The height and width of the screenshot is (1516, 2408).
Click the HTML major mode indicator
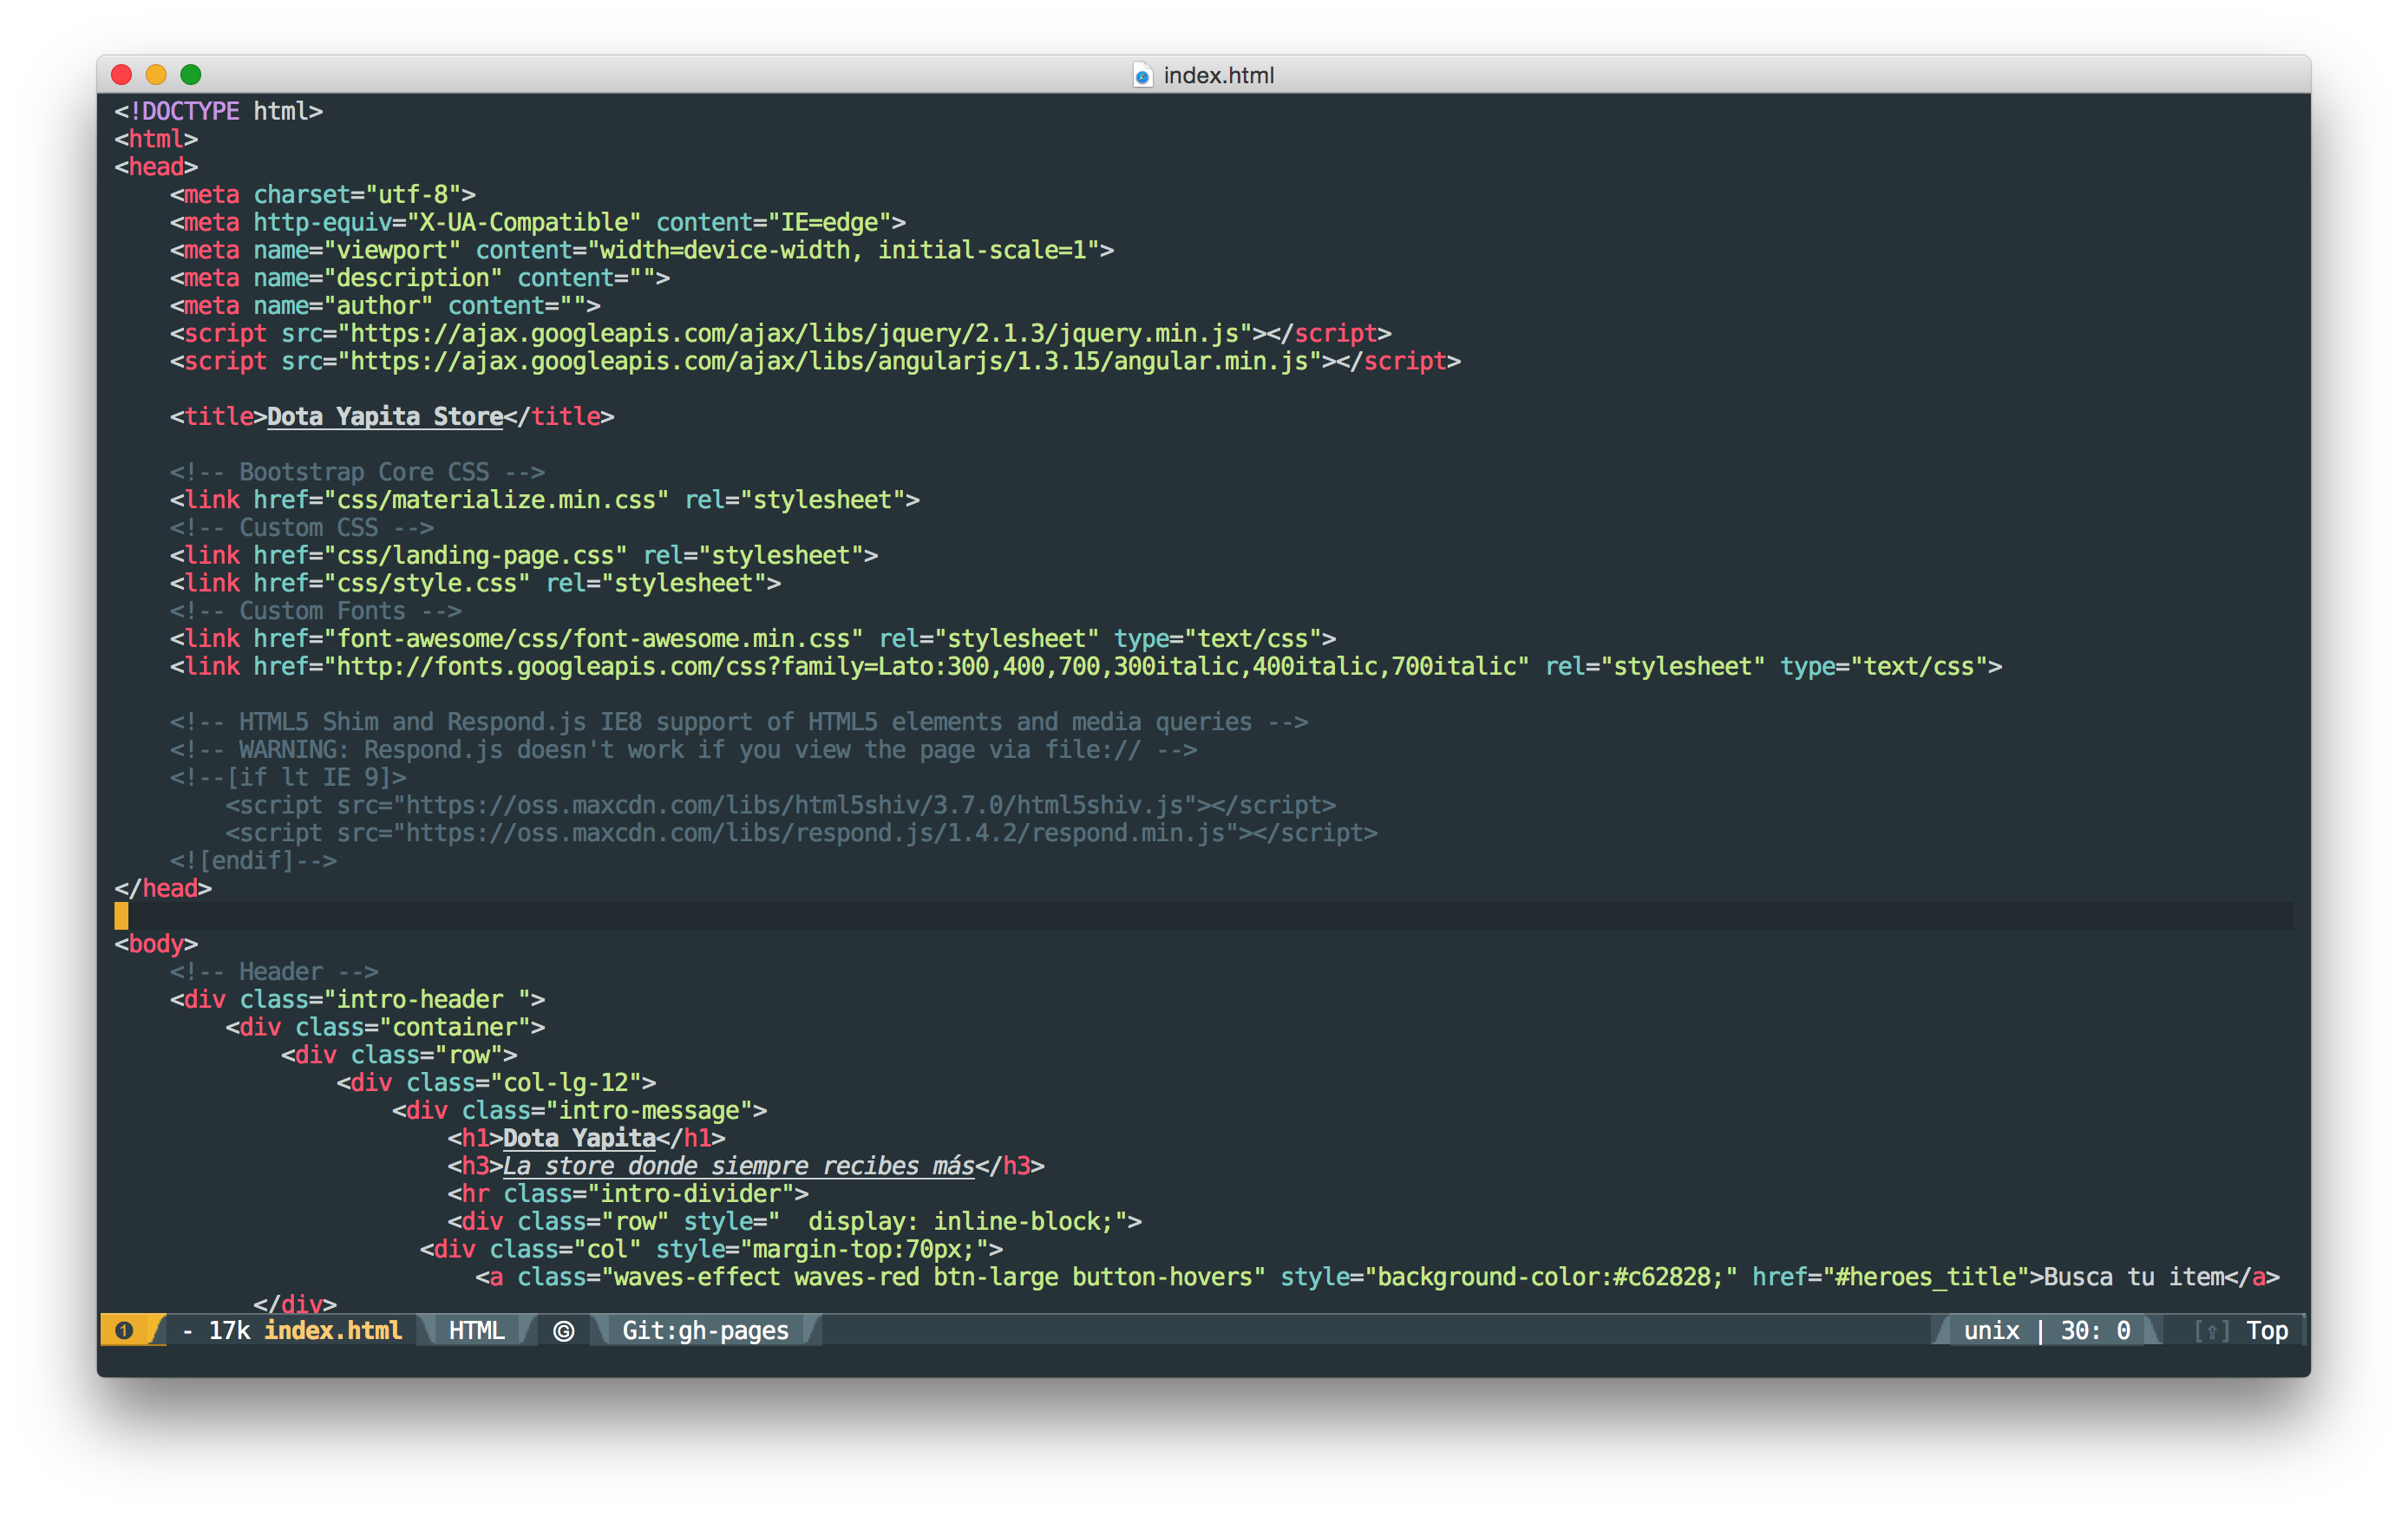[476, 1330]
